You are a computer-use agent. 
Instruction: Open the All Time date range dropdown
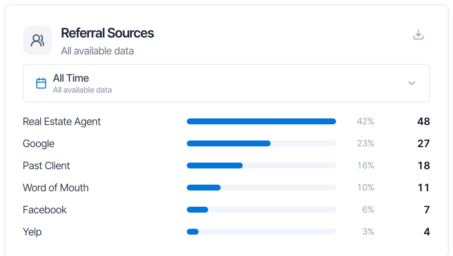(x=226, y=83)
